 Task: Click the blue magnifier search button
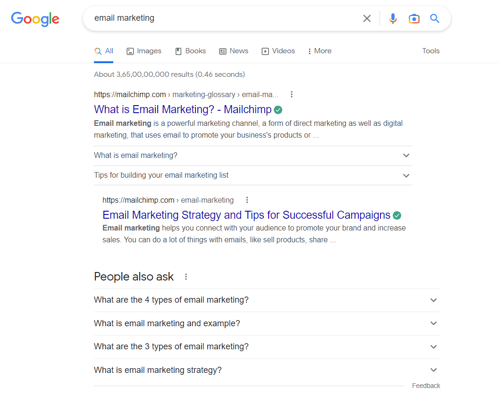pos(435,18)
